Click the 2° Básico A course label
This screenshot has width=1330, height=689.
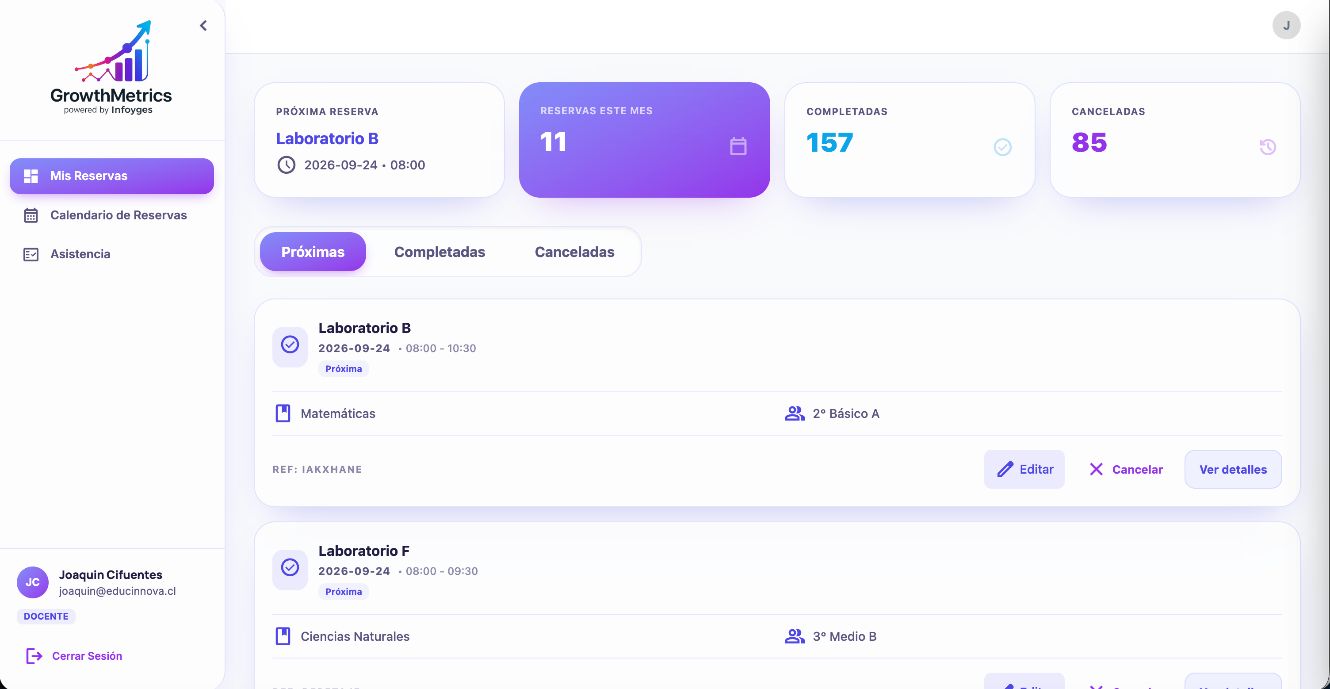(x=846, y=413)
